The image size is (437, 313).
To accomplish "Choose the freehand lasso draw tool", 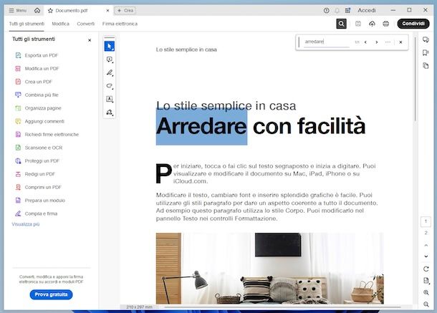I will [109, 86].
